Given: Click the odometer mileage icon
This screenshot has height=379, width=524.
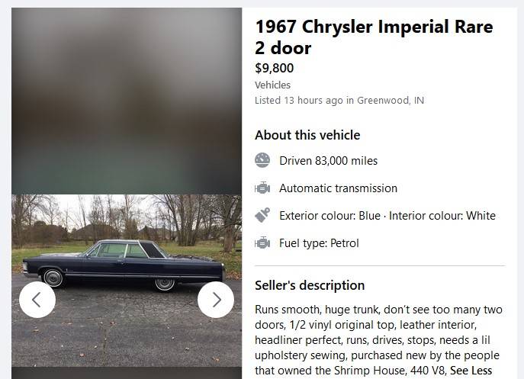Looking at the screenshot, I should click(x=262, y=160).
